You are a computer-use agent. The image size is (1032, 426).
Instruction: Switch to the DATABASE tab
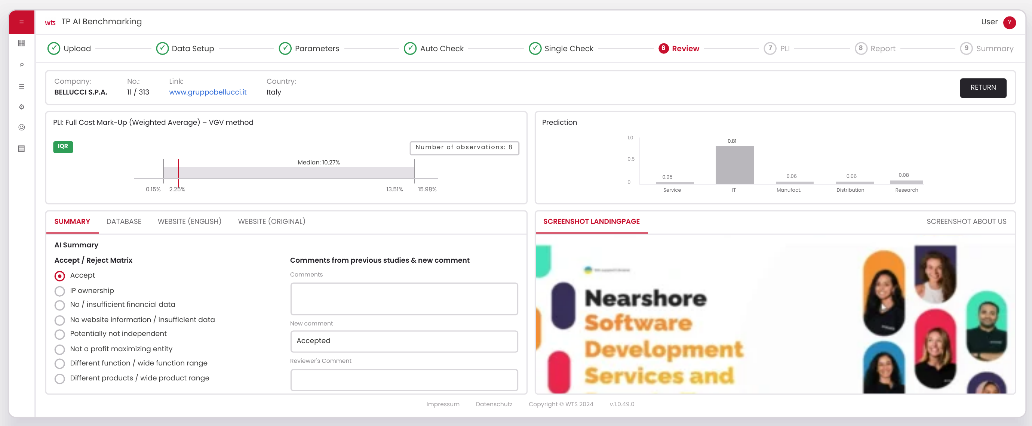pos(124,222)
